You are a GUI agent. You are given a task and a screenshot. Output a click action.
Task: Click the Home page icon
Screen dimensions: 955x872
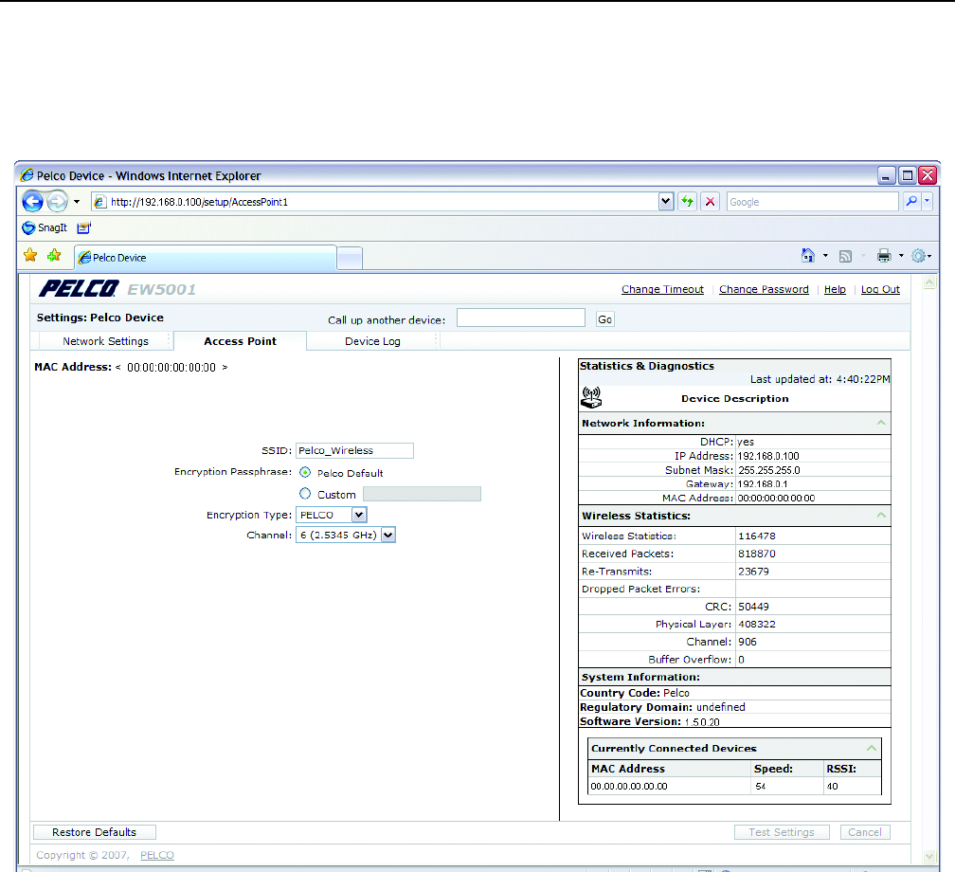pos(808,256)
